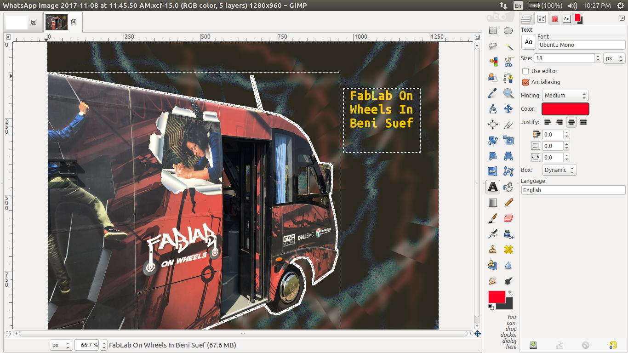Select the Paths pen tool
Image resolution: width=628 pixels, height=353 pixels.
pos(508,78)
